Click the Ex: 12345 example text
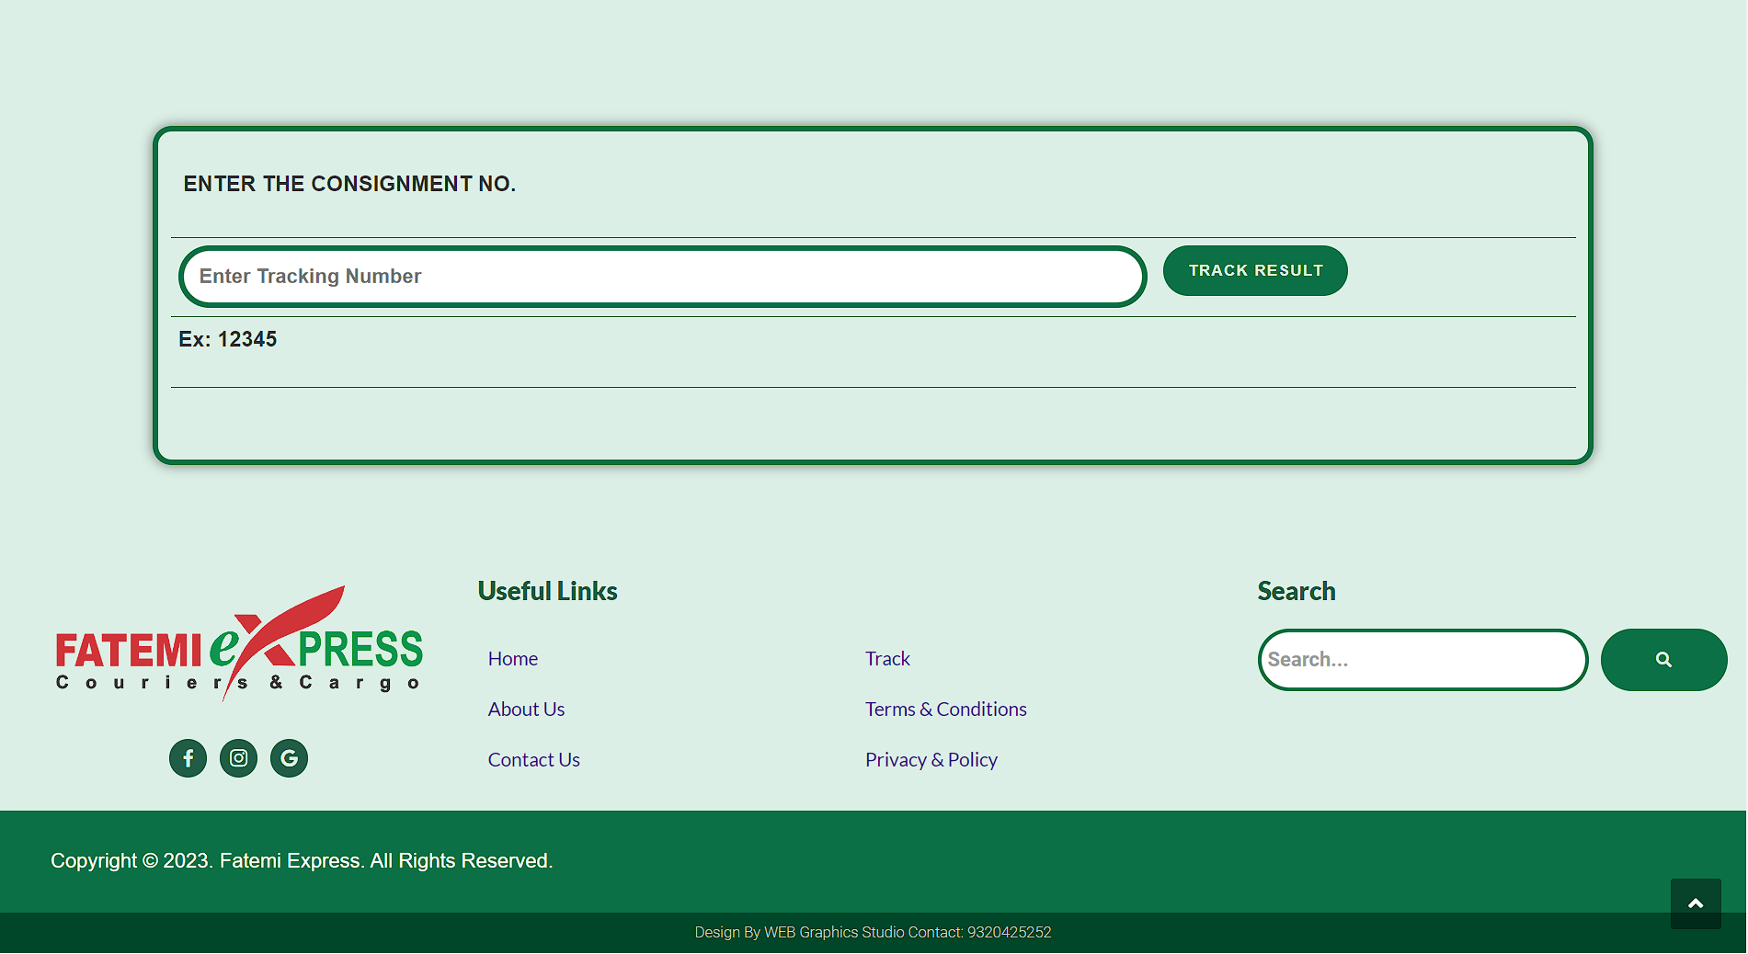Image resolution: width=1748 pixels, height=954 pixels. [227, 339]
